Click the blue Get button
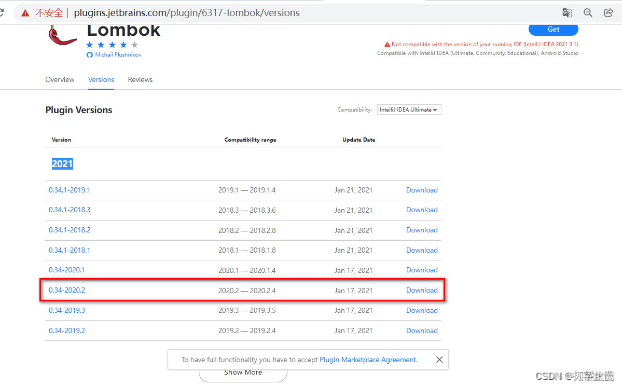Screen dimensions: 622x386 click(554, 30)
